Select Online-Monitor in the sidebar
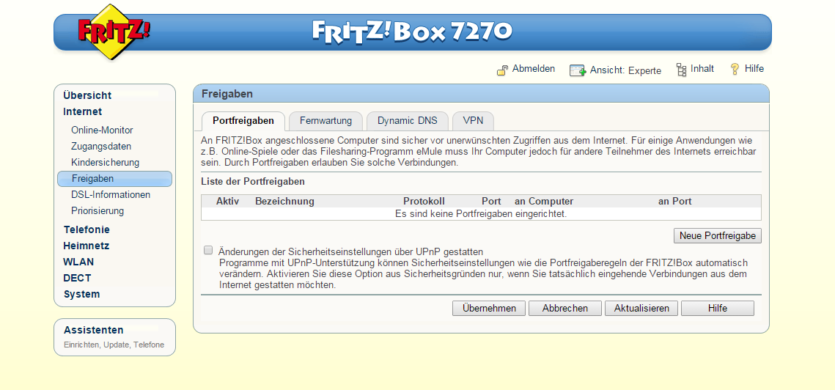 (x=102, y=130)
